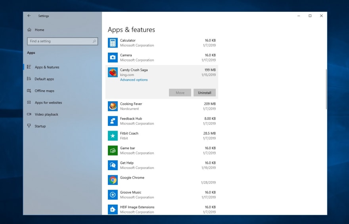Select the Offline maps sidebar icon
The image size is (349, 224).
pos(29,91)
